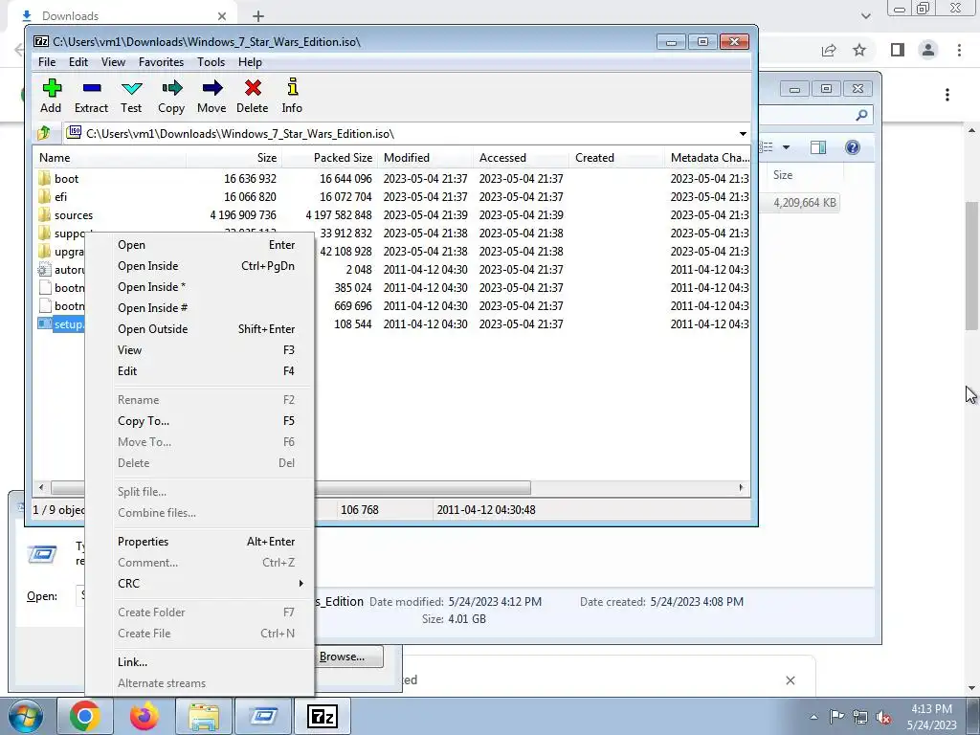The image size is (980, 735).
Task: Open Chrome tab search dropdown
Action: point(865,15)
